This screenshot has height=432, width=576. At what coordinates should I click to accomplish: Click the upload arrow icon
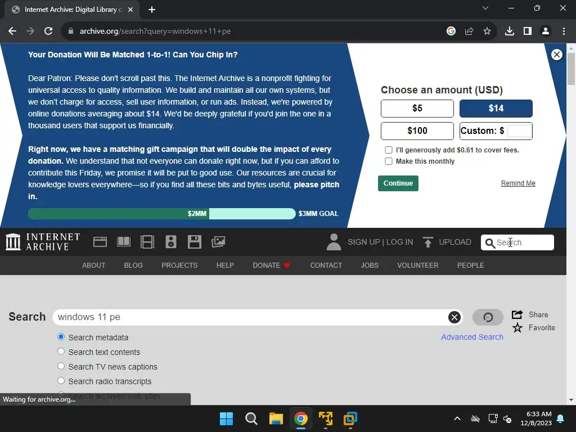pyautogui.click(x=427, y=242)
